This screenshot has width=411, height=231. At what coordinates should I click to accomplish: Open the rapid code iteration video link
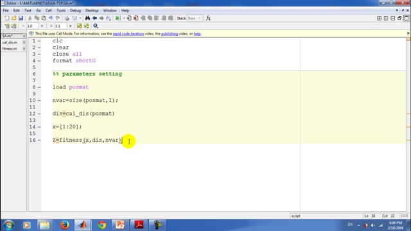(128, 34)
